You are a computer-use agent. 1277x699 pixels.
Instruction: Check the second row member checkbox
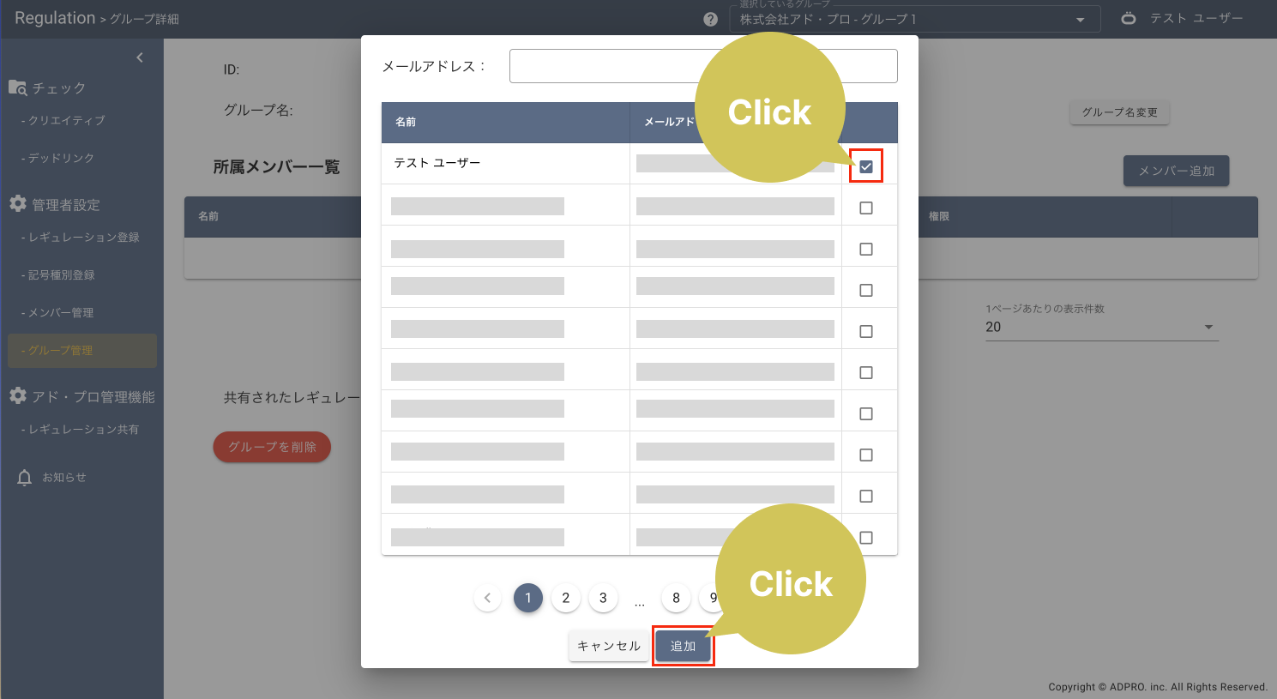tap(866, 208)
